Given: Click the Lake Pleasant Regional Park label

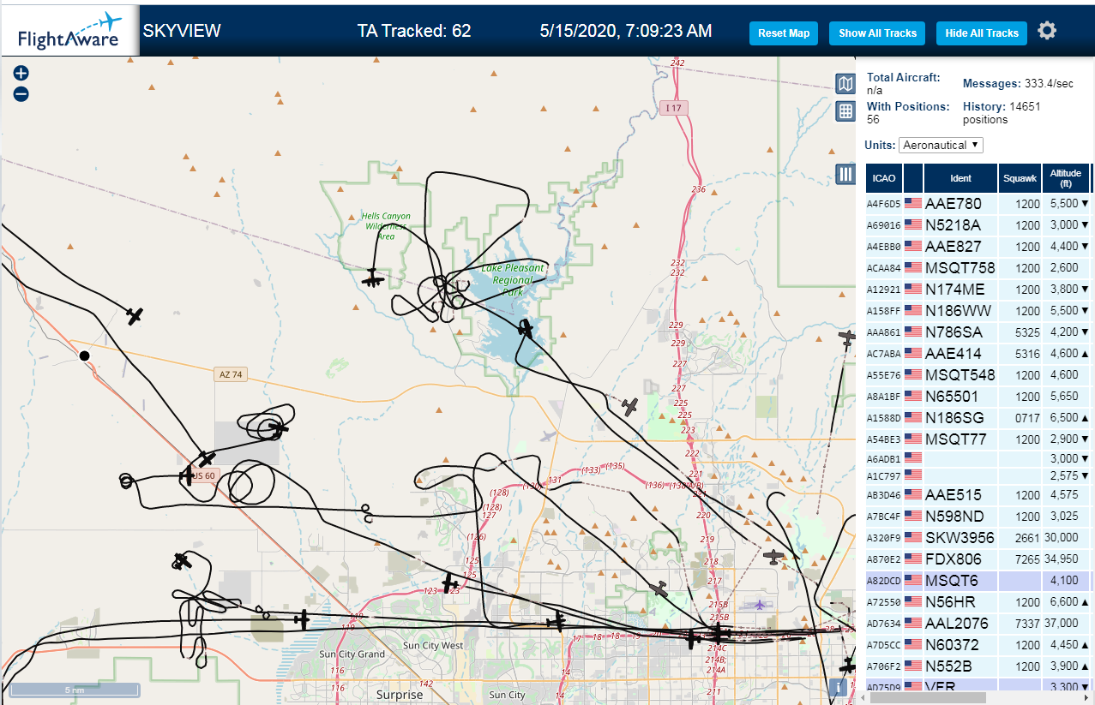Looking at the screenshot, I should [x=512, y=279].
